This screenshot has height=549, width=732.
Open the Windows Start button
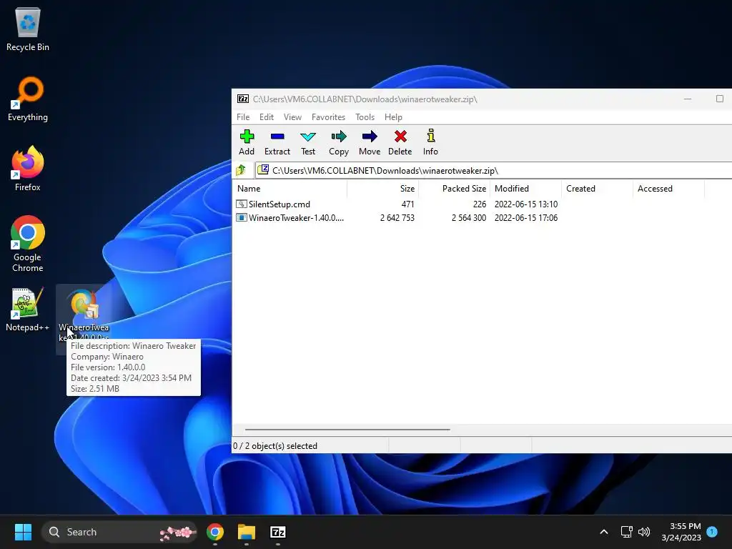coord(23,532)
